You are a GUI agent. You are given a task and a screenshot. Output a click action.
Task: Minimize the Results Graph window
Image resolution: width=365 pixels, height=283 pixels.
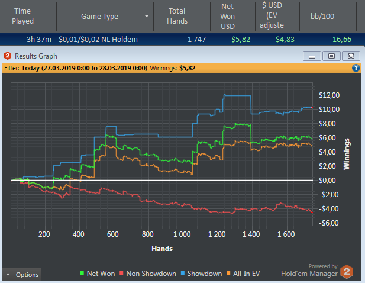312,56
